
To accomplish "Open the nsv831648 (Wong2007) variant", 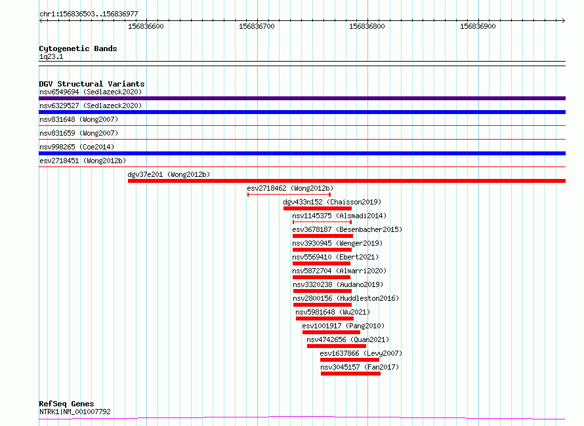I will click(x=79, y=119).
